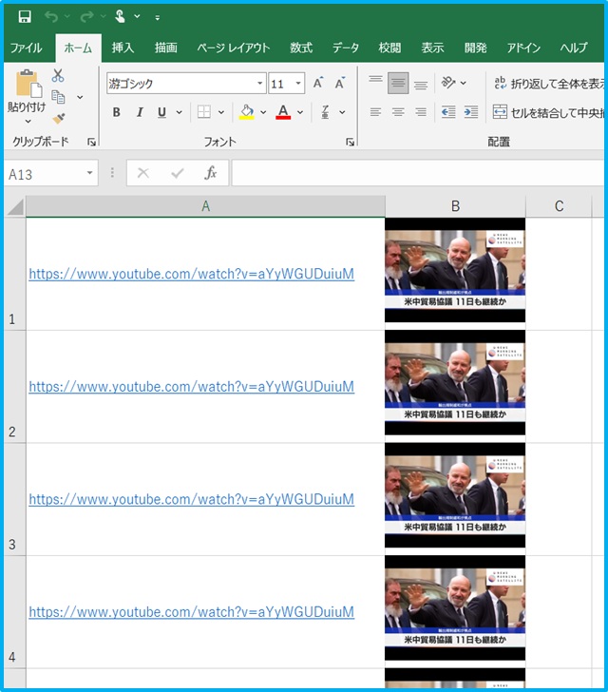Switch to the ホーム tab
This screenshot has width=608, height=692.
(x=78, y=48)
